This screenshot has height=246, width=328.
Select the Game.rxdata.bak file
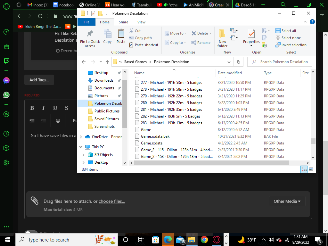[155, 136]
